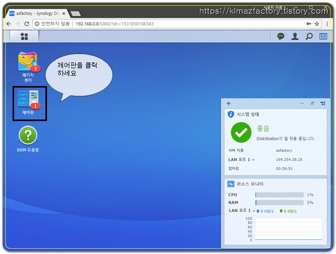Image resolution: width=336 pixels, height=254 pixels.
Task: Open the notifications speech bubble icon
Action: tap(281, 36)
